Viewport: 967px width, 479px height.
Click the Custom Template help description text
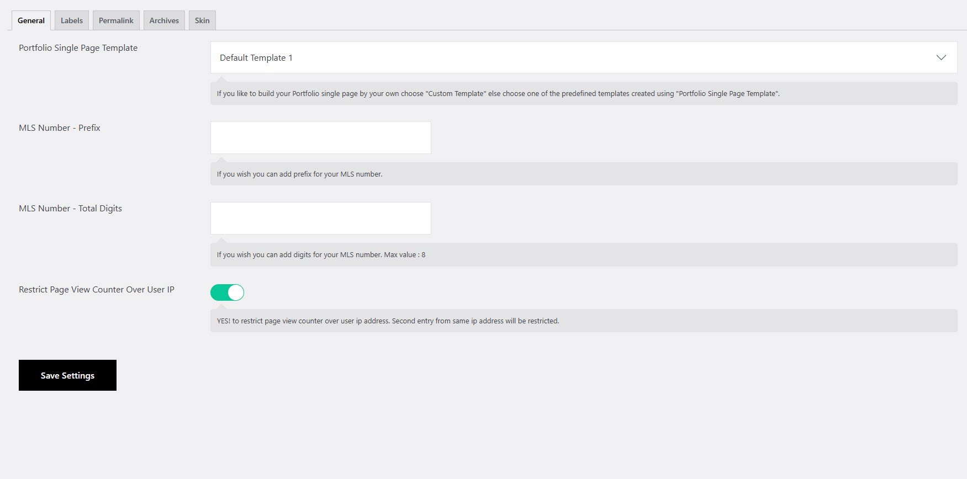[498, 94]
